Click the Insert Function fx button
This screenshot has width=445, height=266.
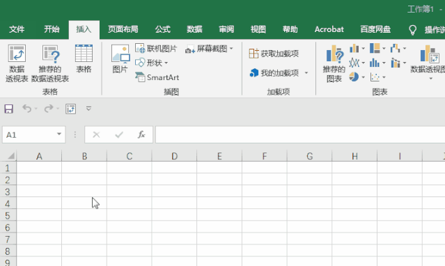(141, 134)
